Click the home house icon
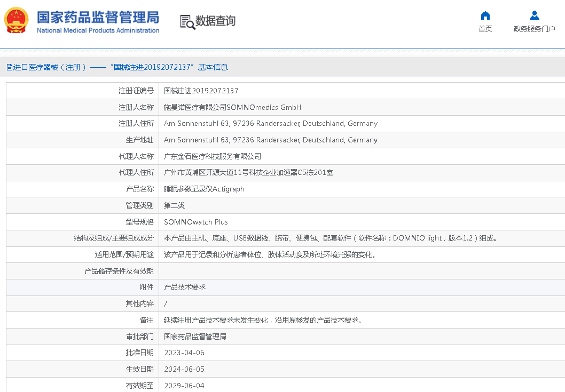 485,15
